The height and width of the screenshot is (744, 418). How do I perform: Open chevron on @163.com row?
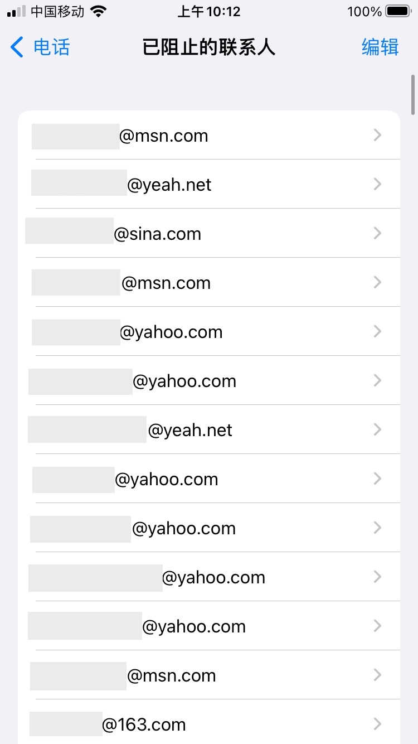(377, 724)
